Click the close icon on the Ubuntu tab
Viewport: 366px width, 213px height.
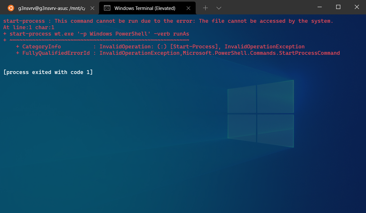click(92, 8)
